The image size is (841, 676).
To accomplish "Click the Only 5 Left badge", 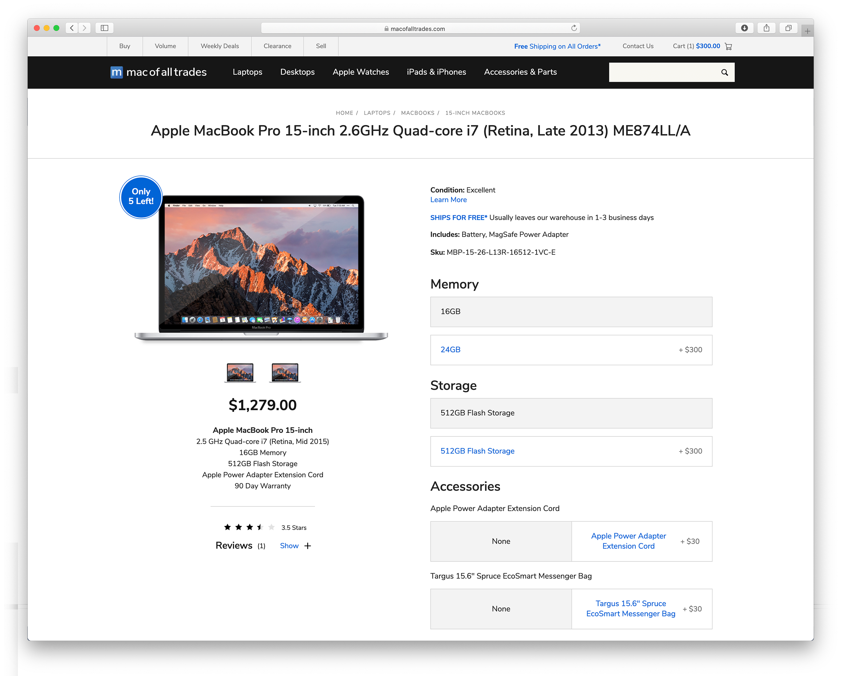I will (141, 197).
